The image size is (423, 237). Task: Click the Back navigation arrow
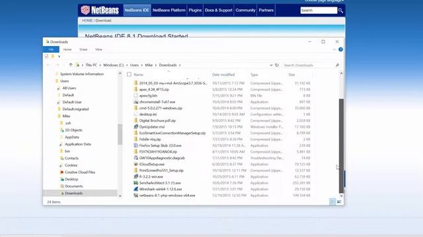[48, 65]
